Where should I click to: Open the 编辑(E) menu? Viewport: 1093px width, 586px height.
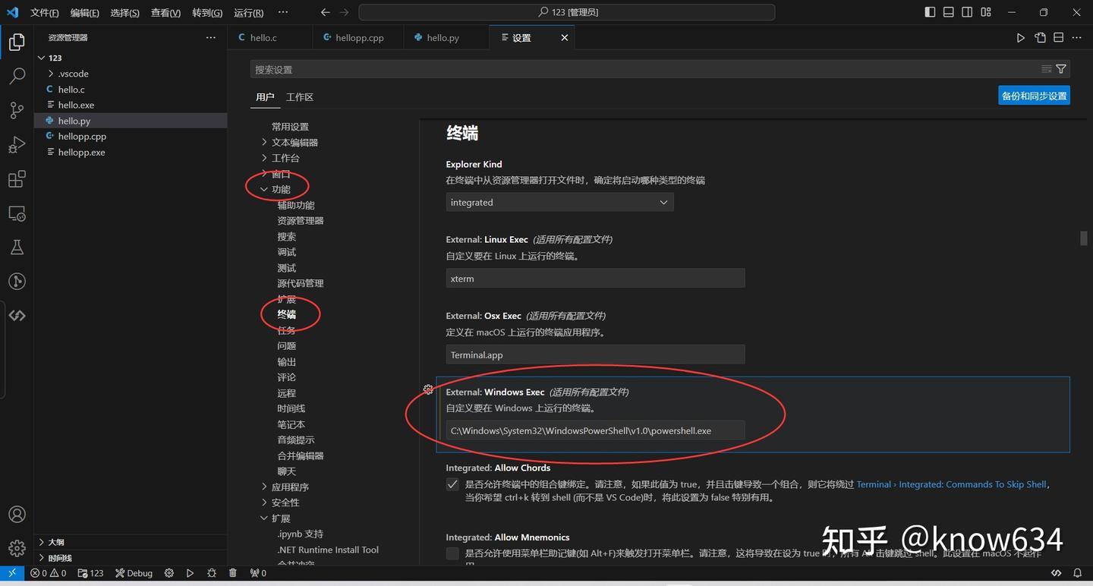84,13
